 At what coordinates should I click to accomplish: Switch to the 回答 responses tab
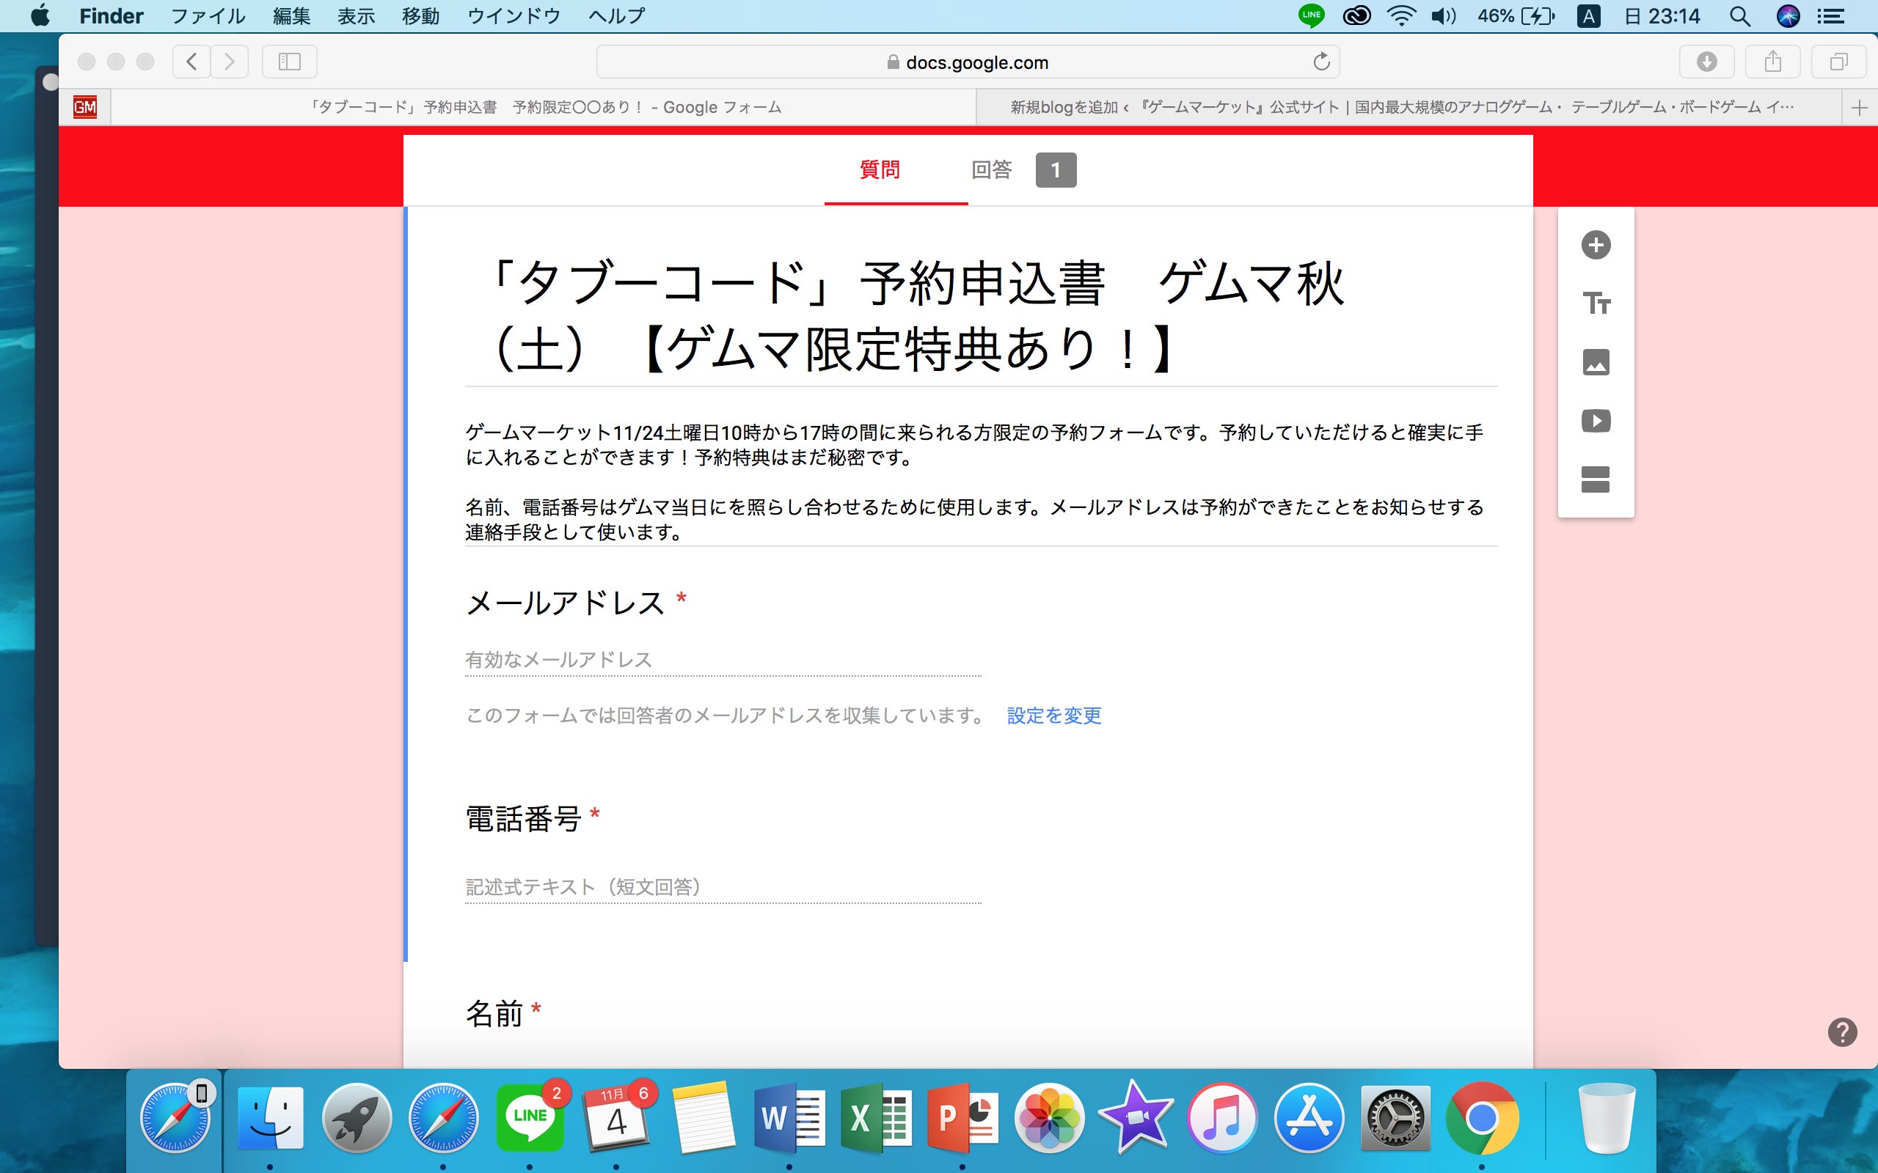[x=992, y=170]
